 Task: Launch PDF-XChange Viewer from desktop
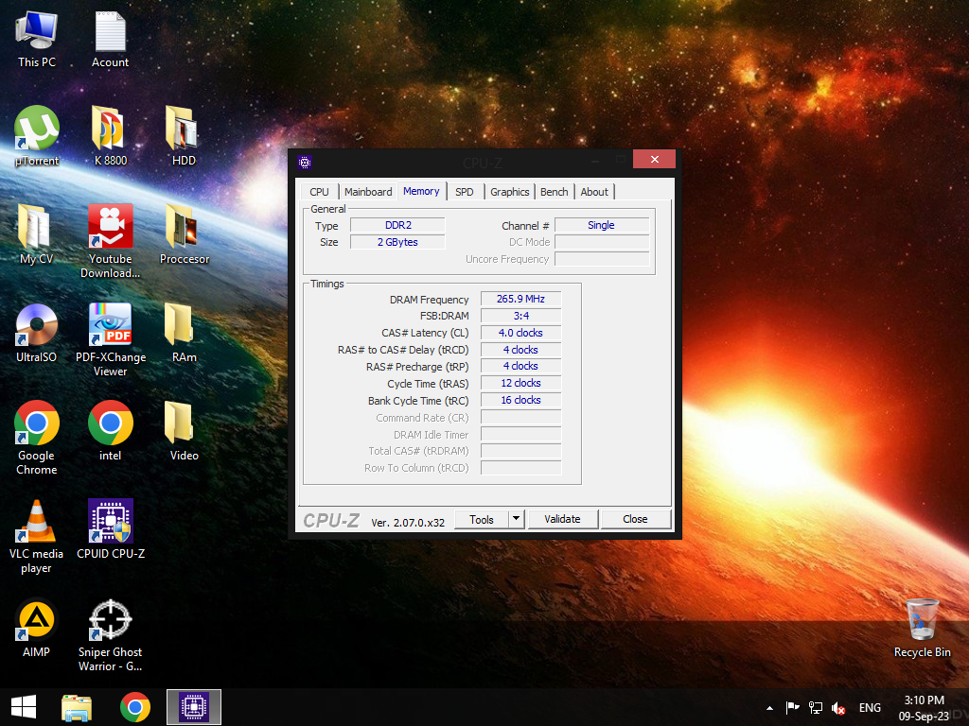pos(111,325)
